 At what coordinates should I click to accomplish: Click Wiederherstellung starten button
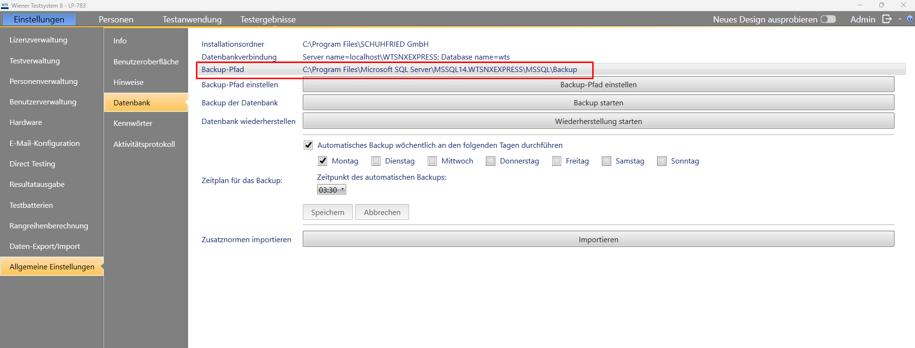point(598,121)
